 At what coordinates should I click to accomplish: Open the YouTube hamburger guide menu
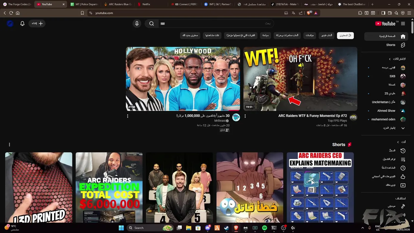(403, 24)
